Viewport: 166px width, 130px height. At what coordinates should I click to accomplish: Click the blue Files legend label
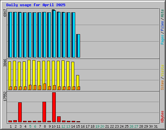coord(162,26)
